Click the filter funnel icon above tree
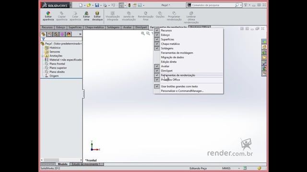The width and height of the screenshot is (307, 172). (x=44, y=39)
